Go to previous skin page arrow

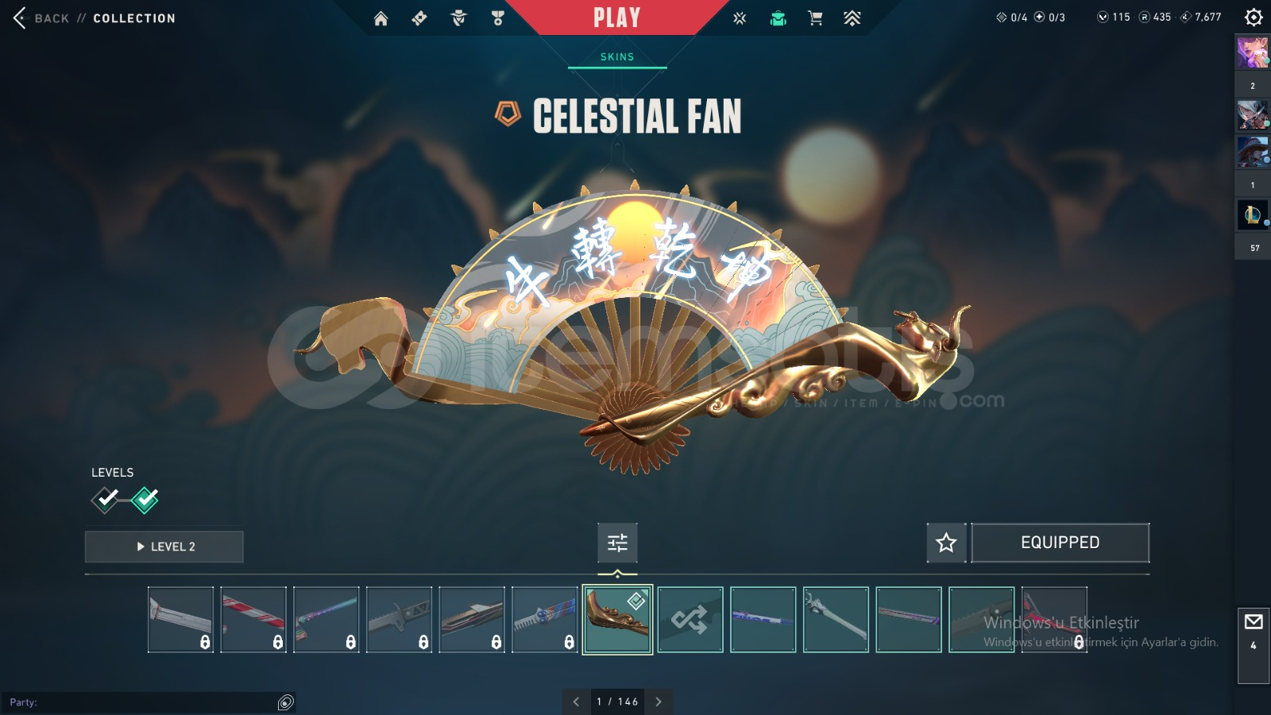click(576, 701)
